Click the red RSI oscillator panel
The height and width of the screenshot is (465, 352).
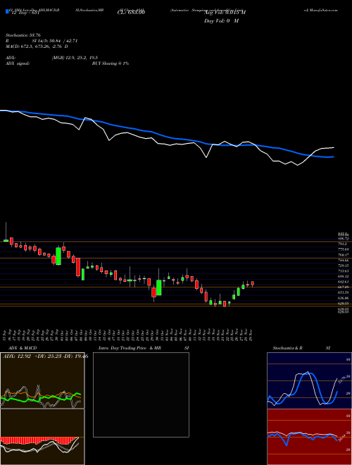309,437
